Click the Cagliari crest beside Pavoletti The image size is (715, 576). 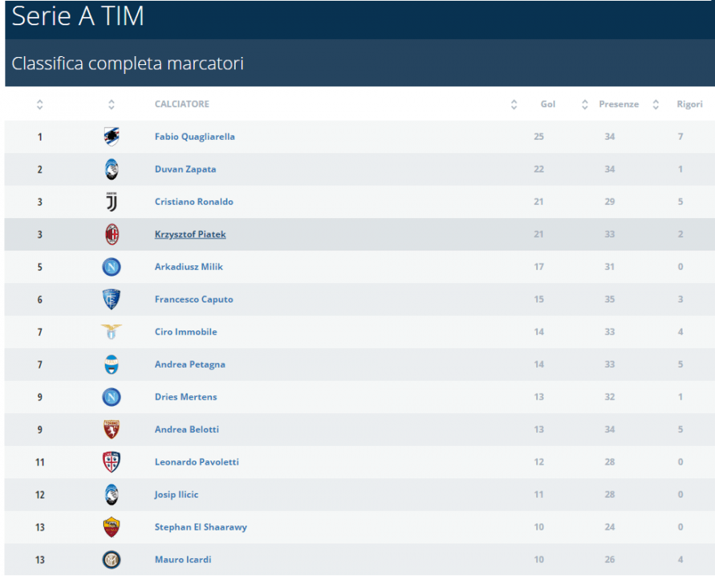tap(111, 462)
